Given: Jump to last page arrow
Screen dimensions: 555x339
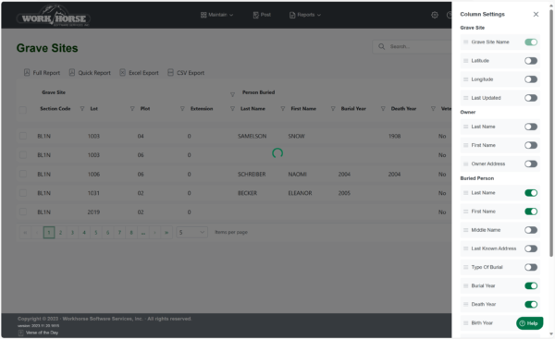Looking at the screenshot, I should click(x=166, y=232).
